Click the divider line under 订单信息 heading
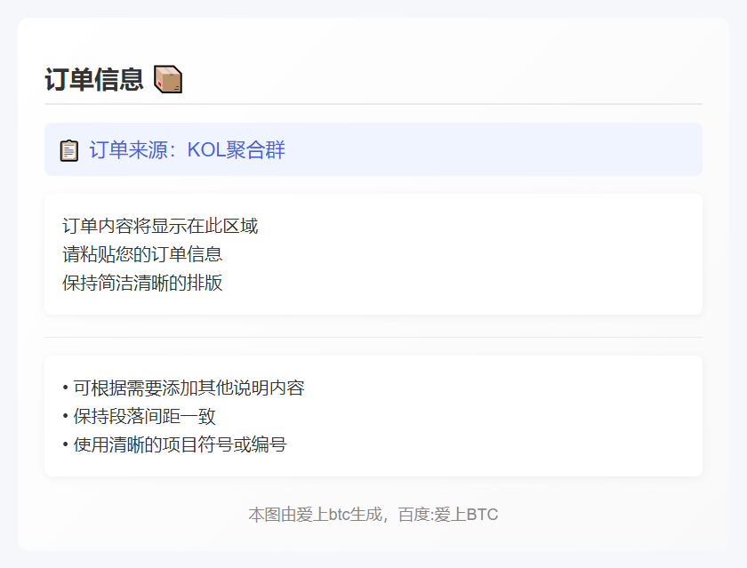Viewport: 747px width, 568px height. coord(373,104)
